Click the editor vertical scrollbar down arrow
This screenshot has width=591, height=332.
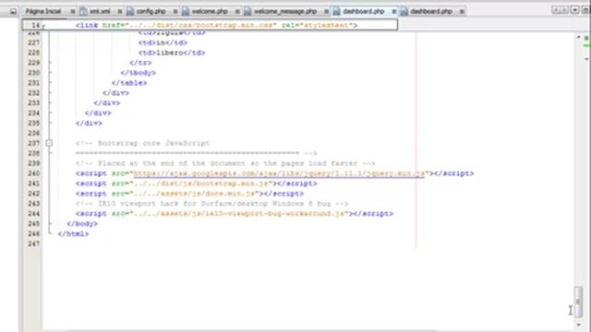coord(579,325)
